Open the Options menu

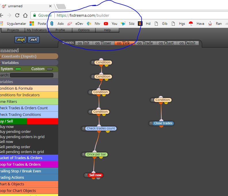(84, 30)
